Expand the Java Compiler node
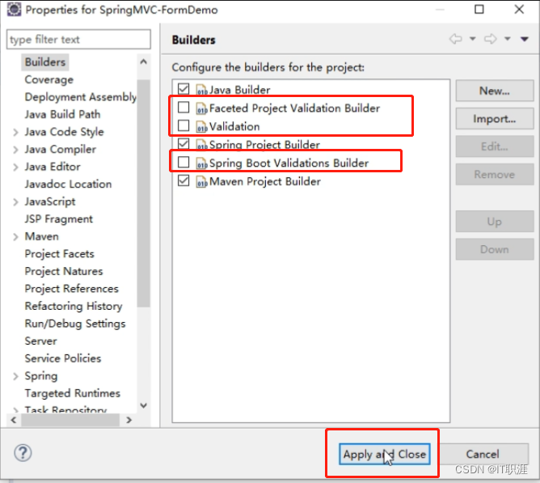 pyautogui.click(x=15, y=150)
